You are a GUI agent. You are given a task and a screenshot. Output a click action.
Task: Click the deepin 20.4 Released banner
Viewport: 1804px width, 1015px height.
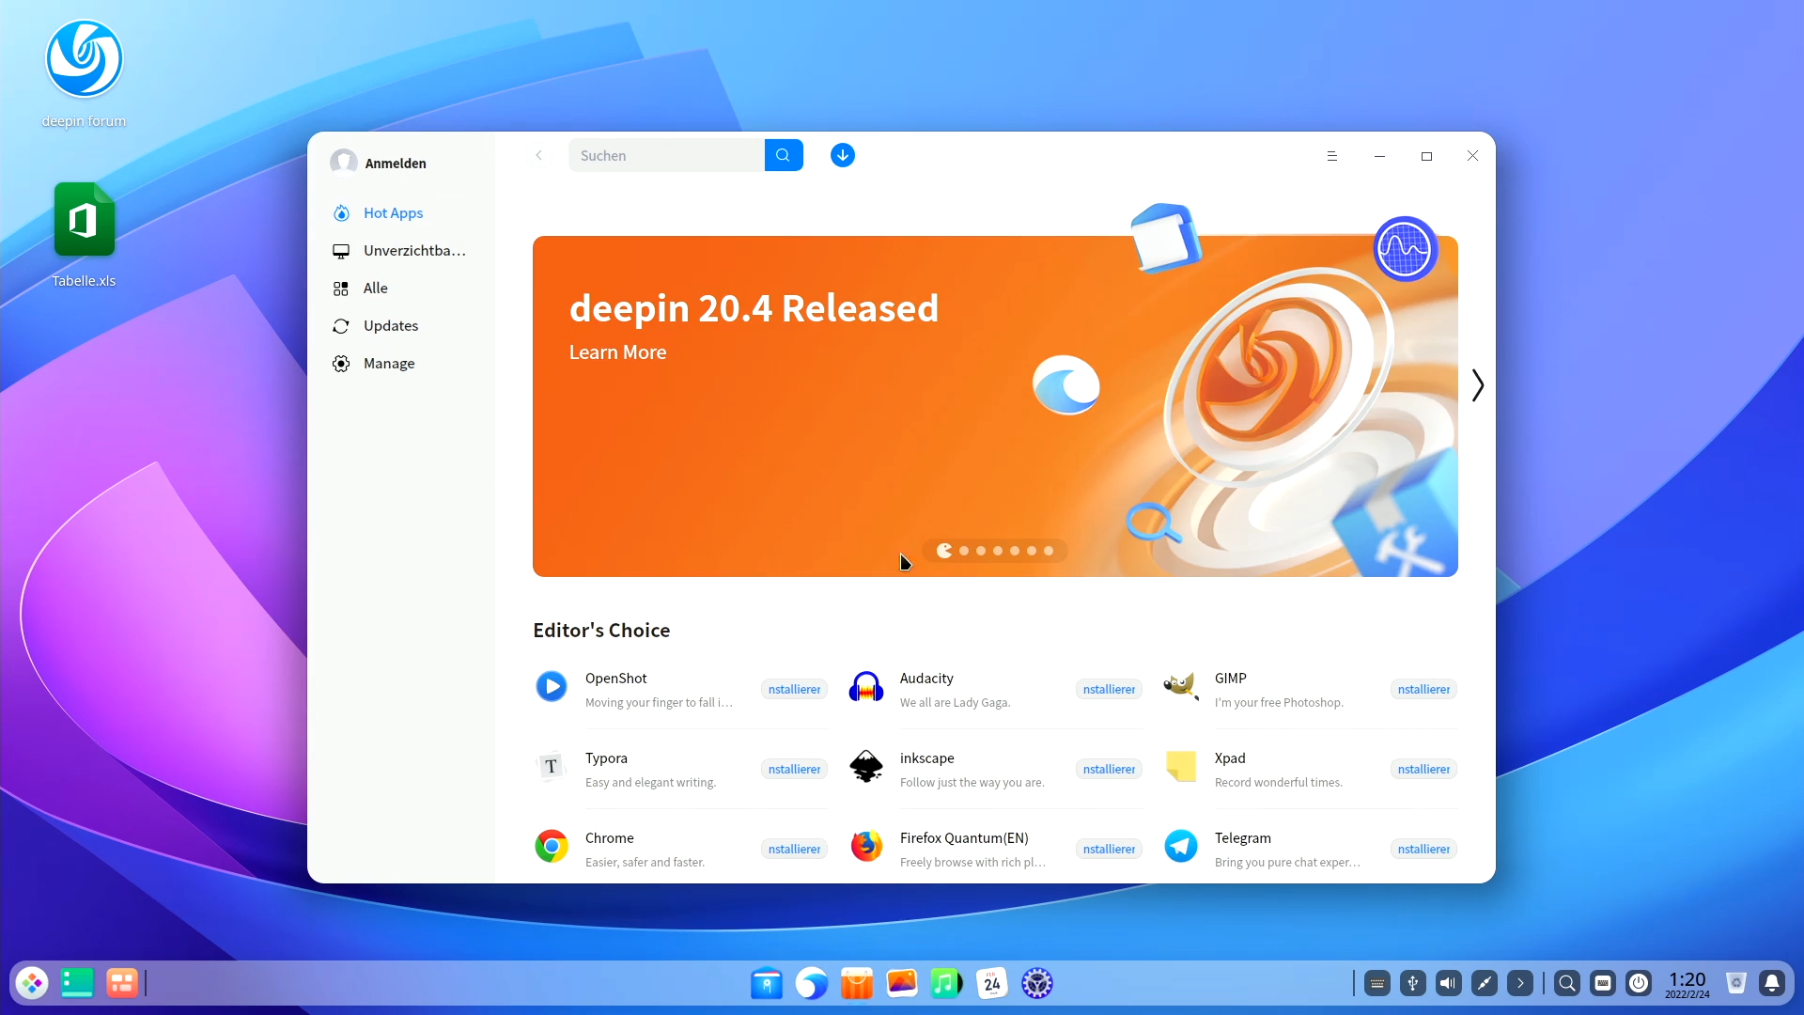(x=995, y=406)
